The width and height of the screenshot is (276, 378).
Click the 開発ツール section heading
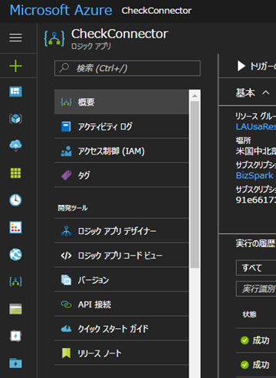point(73,208)
